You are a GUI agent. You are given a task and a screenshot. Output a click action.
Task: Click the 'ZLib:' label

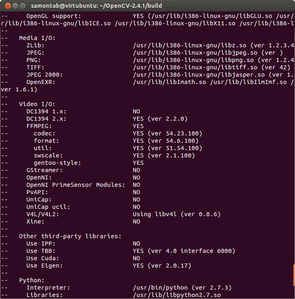point(35,45)
